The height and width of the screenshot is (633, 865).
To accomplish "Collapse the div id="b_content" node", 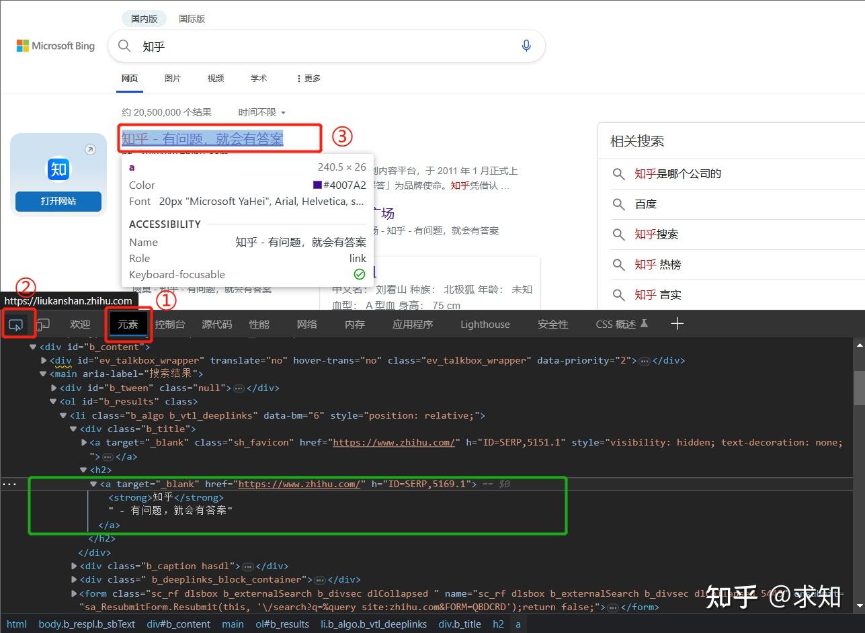I will 33,347.
